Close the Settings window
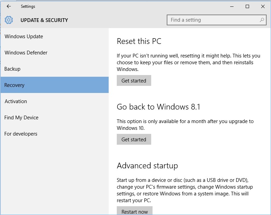Image resolution: width=271 pixels, height=215 pixels. [x=263, y=6]
